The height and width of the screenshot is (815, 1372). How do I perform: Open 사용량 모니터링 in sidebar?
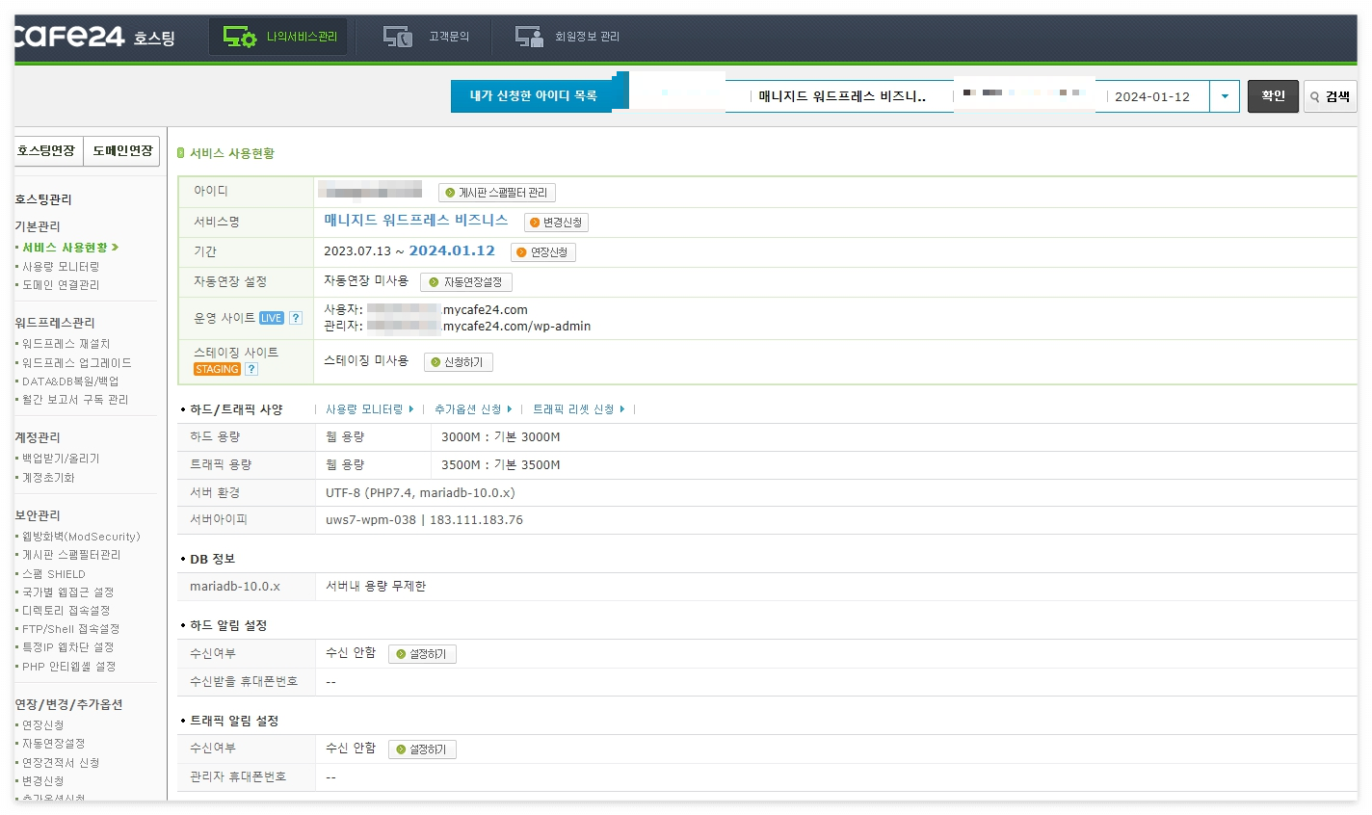(61, 267)
